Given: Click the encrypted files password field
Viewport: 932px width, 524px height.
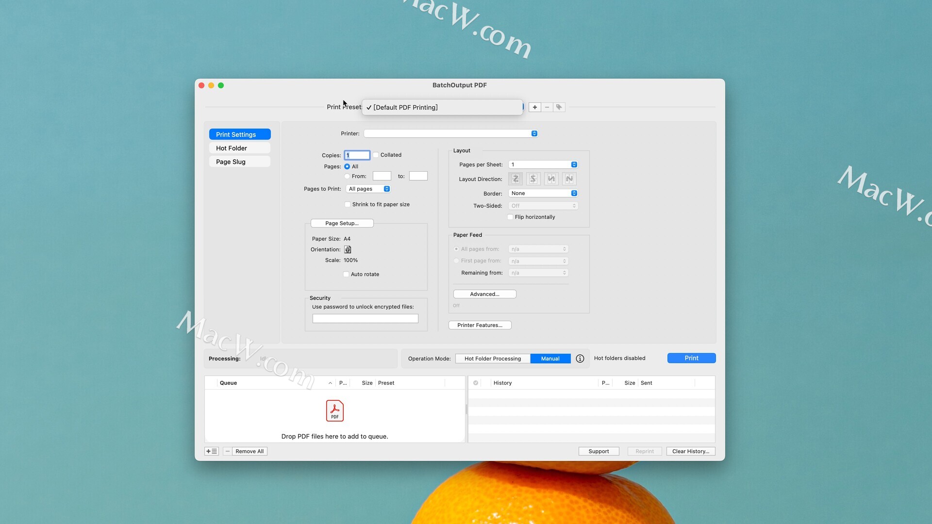Looking at the screenshot, I should tap(366, 319).
